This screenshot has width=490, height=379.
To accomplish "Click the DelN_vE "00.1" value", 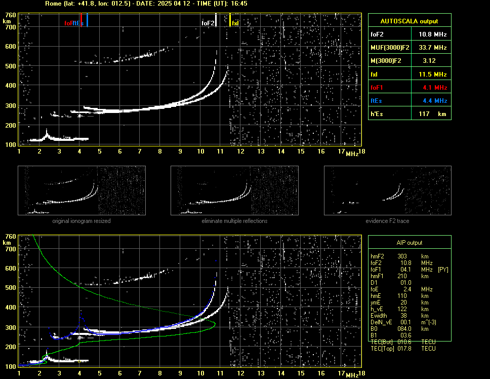I will coord(405,322).
